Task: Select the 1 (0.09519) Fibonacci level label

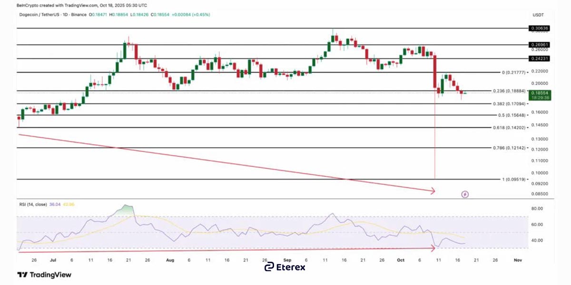Action: click(x=513, y=180)
